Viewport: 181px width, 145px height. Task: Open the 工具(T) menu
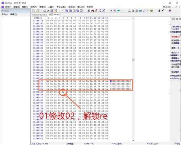click(51, 7)
